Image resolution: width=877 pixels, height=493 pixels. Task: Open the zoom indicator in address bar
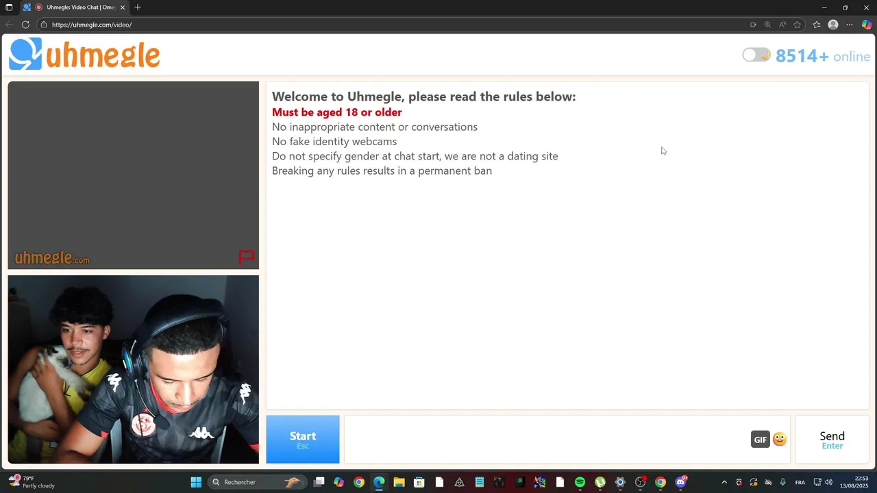click(x=767, y=25)
